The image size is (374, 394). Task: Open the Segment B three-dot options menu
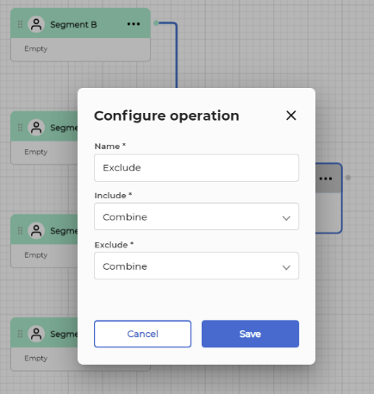pyautogui.click(x=134, y=24)
